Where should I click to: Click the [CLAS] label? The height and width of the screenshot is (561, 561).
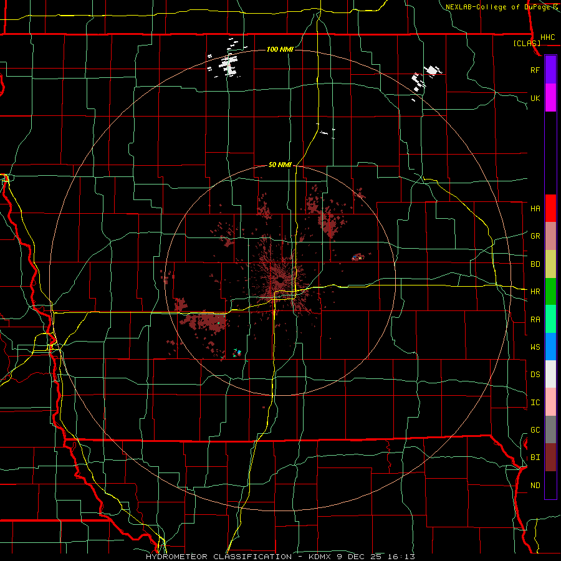[527, 43]
